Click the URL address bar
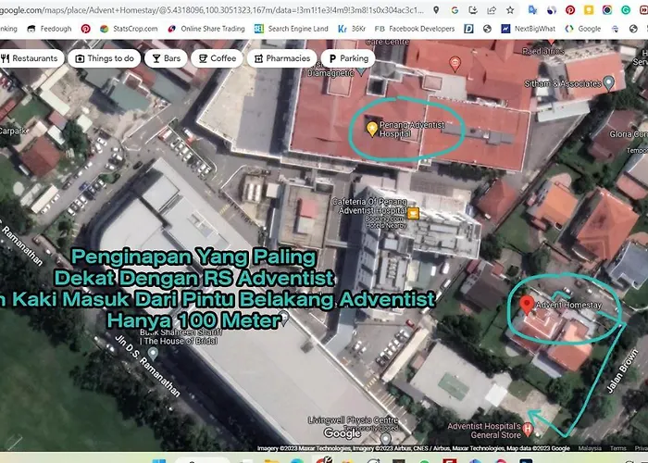The image size is (648, 463). (211, 10)
